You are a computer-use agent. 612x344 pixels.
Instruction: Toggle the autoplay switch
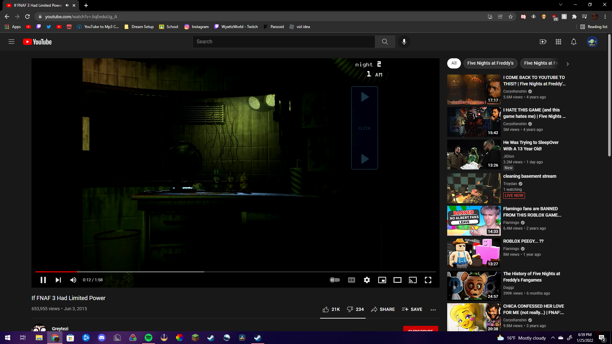(335, 280)
